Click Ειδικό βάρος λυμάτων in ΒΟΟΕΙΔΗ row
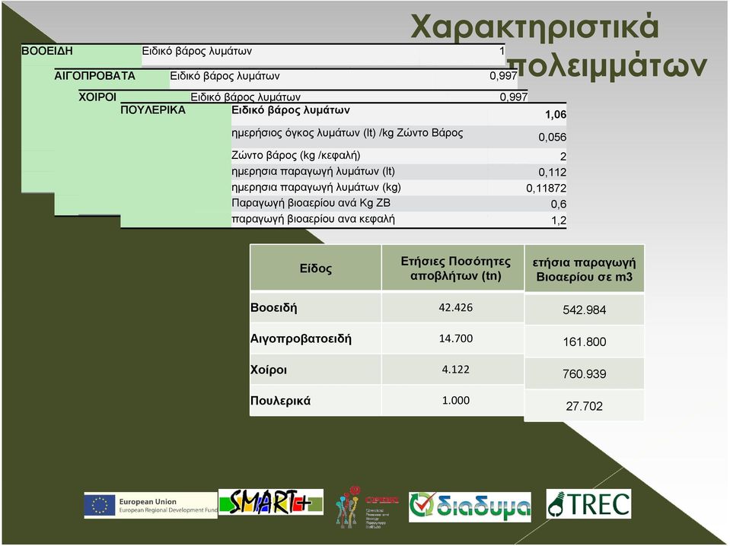This screenshot has width=730, height=546. pyautogui.click(x=197, y=51)
